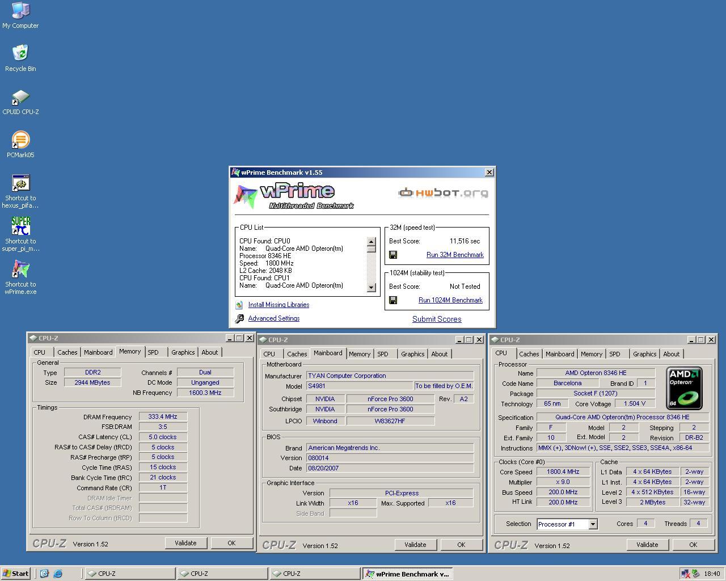The height and width of the screenshot is (581, 726).
Task: Open Install Missing Libraries link
Action: coord(278,305)
